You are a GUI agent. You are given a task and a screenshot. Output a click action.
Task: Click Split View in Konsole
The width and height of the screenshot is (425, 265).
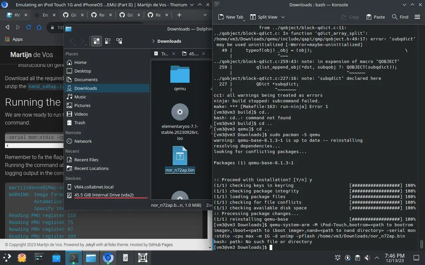click(x=264, y=17)
